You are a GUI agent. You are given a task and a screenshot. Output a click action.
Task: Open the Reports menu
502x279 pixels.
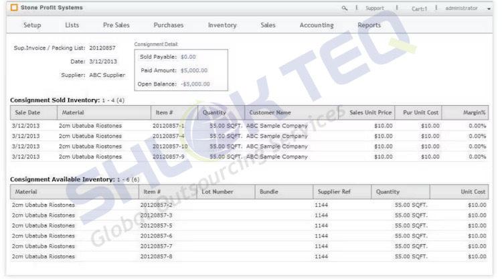(369, 25)
